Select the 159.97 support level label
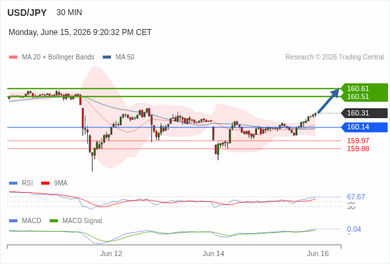 [358, 141]
